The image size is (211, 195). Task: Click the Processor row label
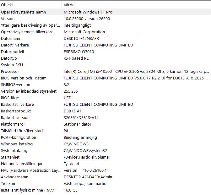click(10, 72)
